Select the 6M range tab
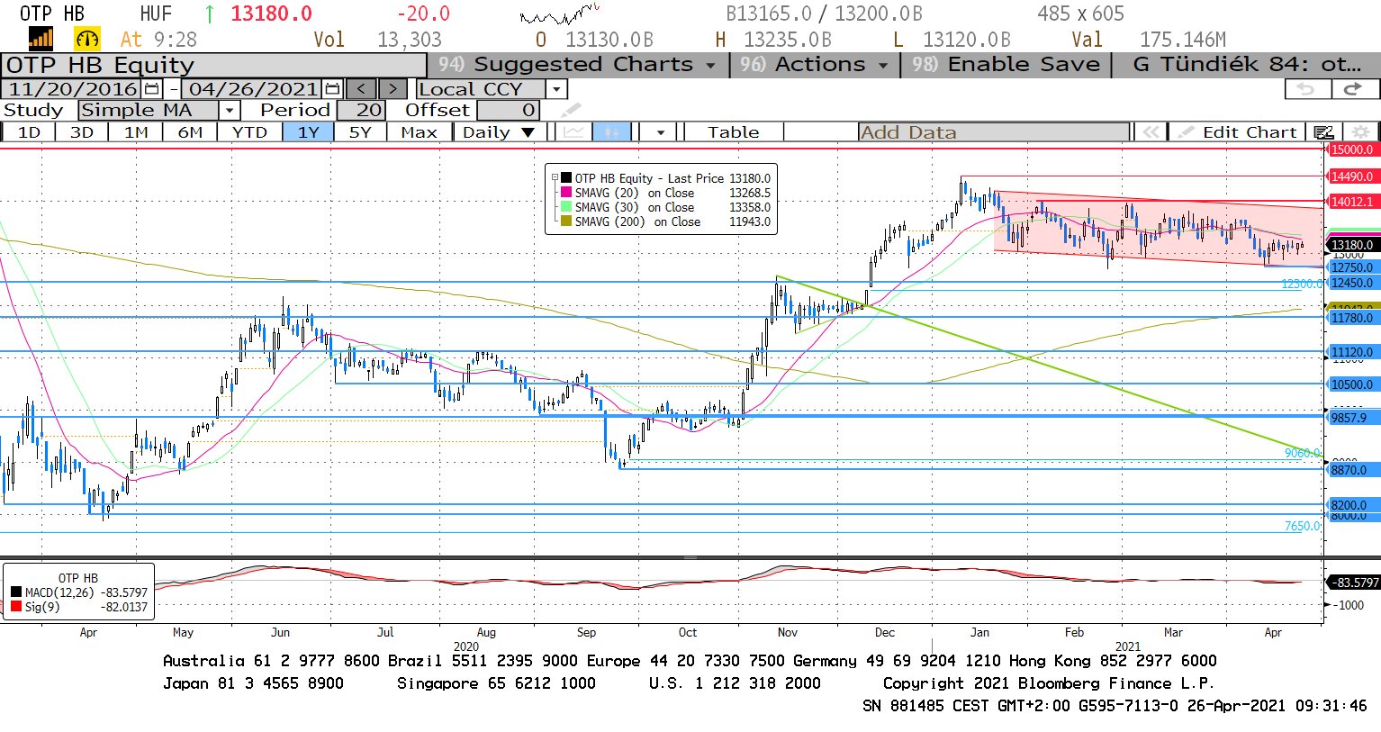The image size is (1381, 732). tap(190, 132)
